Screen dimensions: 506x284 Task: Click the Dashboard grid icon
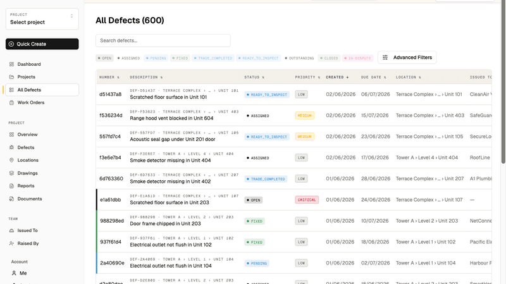point(11,65)
